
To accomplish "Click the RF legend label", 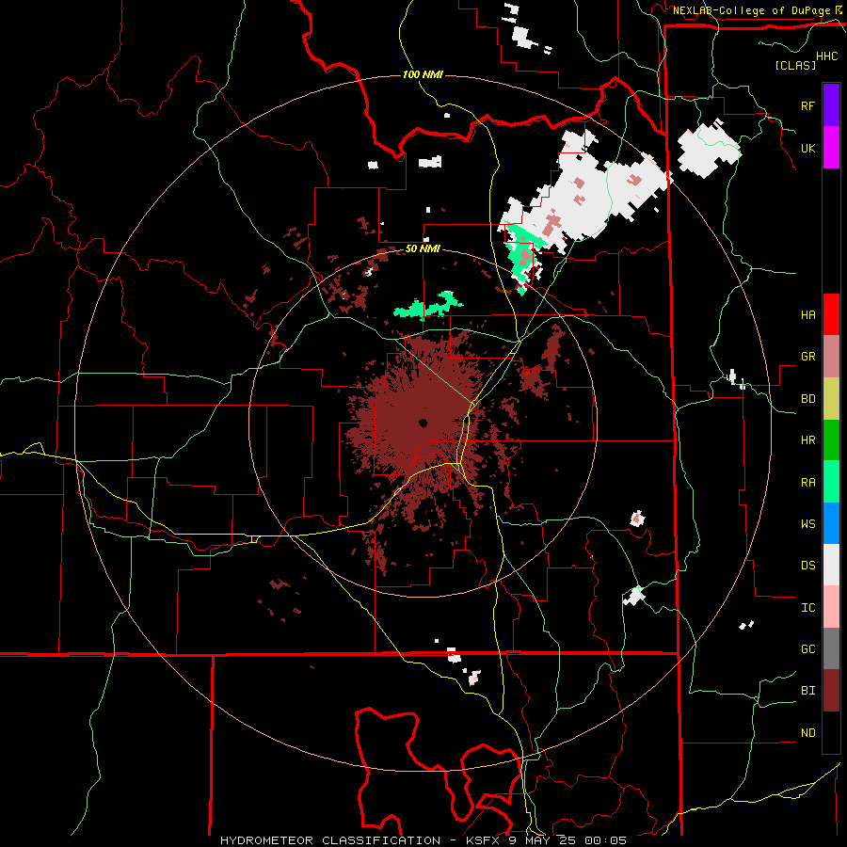I will tap(807, 105).
